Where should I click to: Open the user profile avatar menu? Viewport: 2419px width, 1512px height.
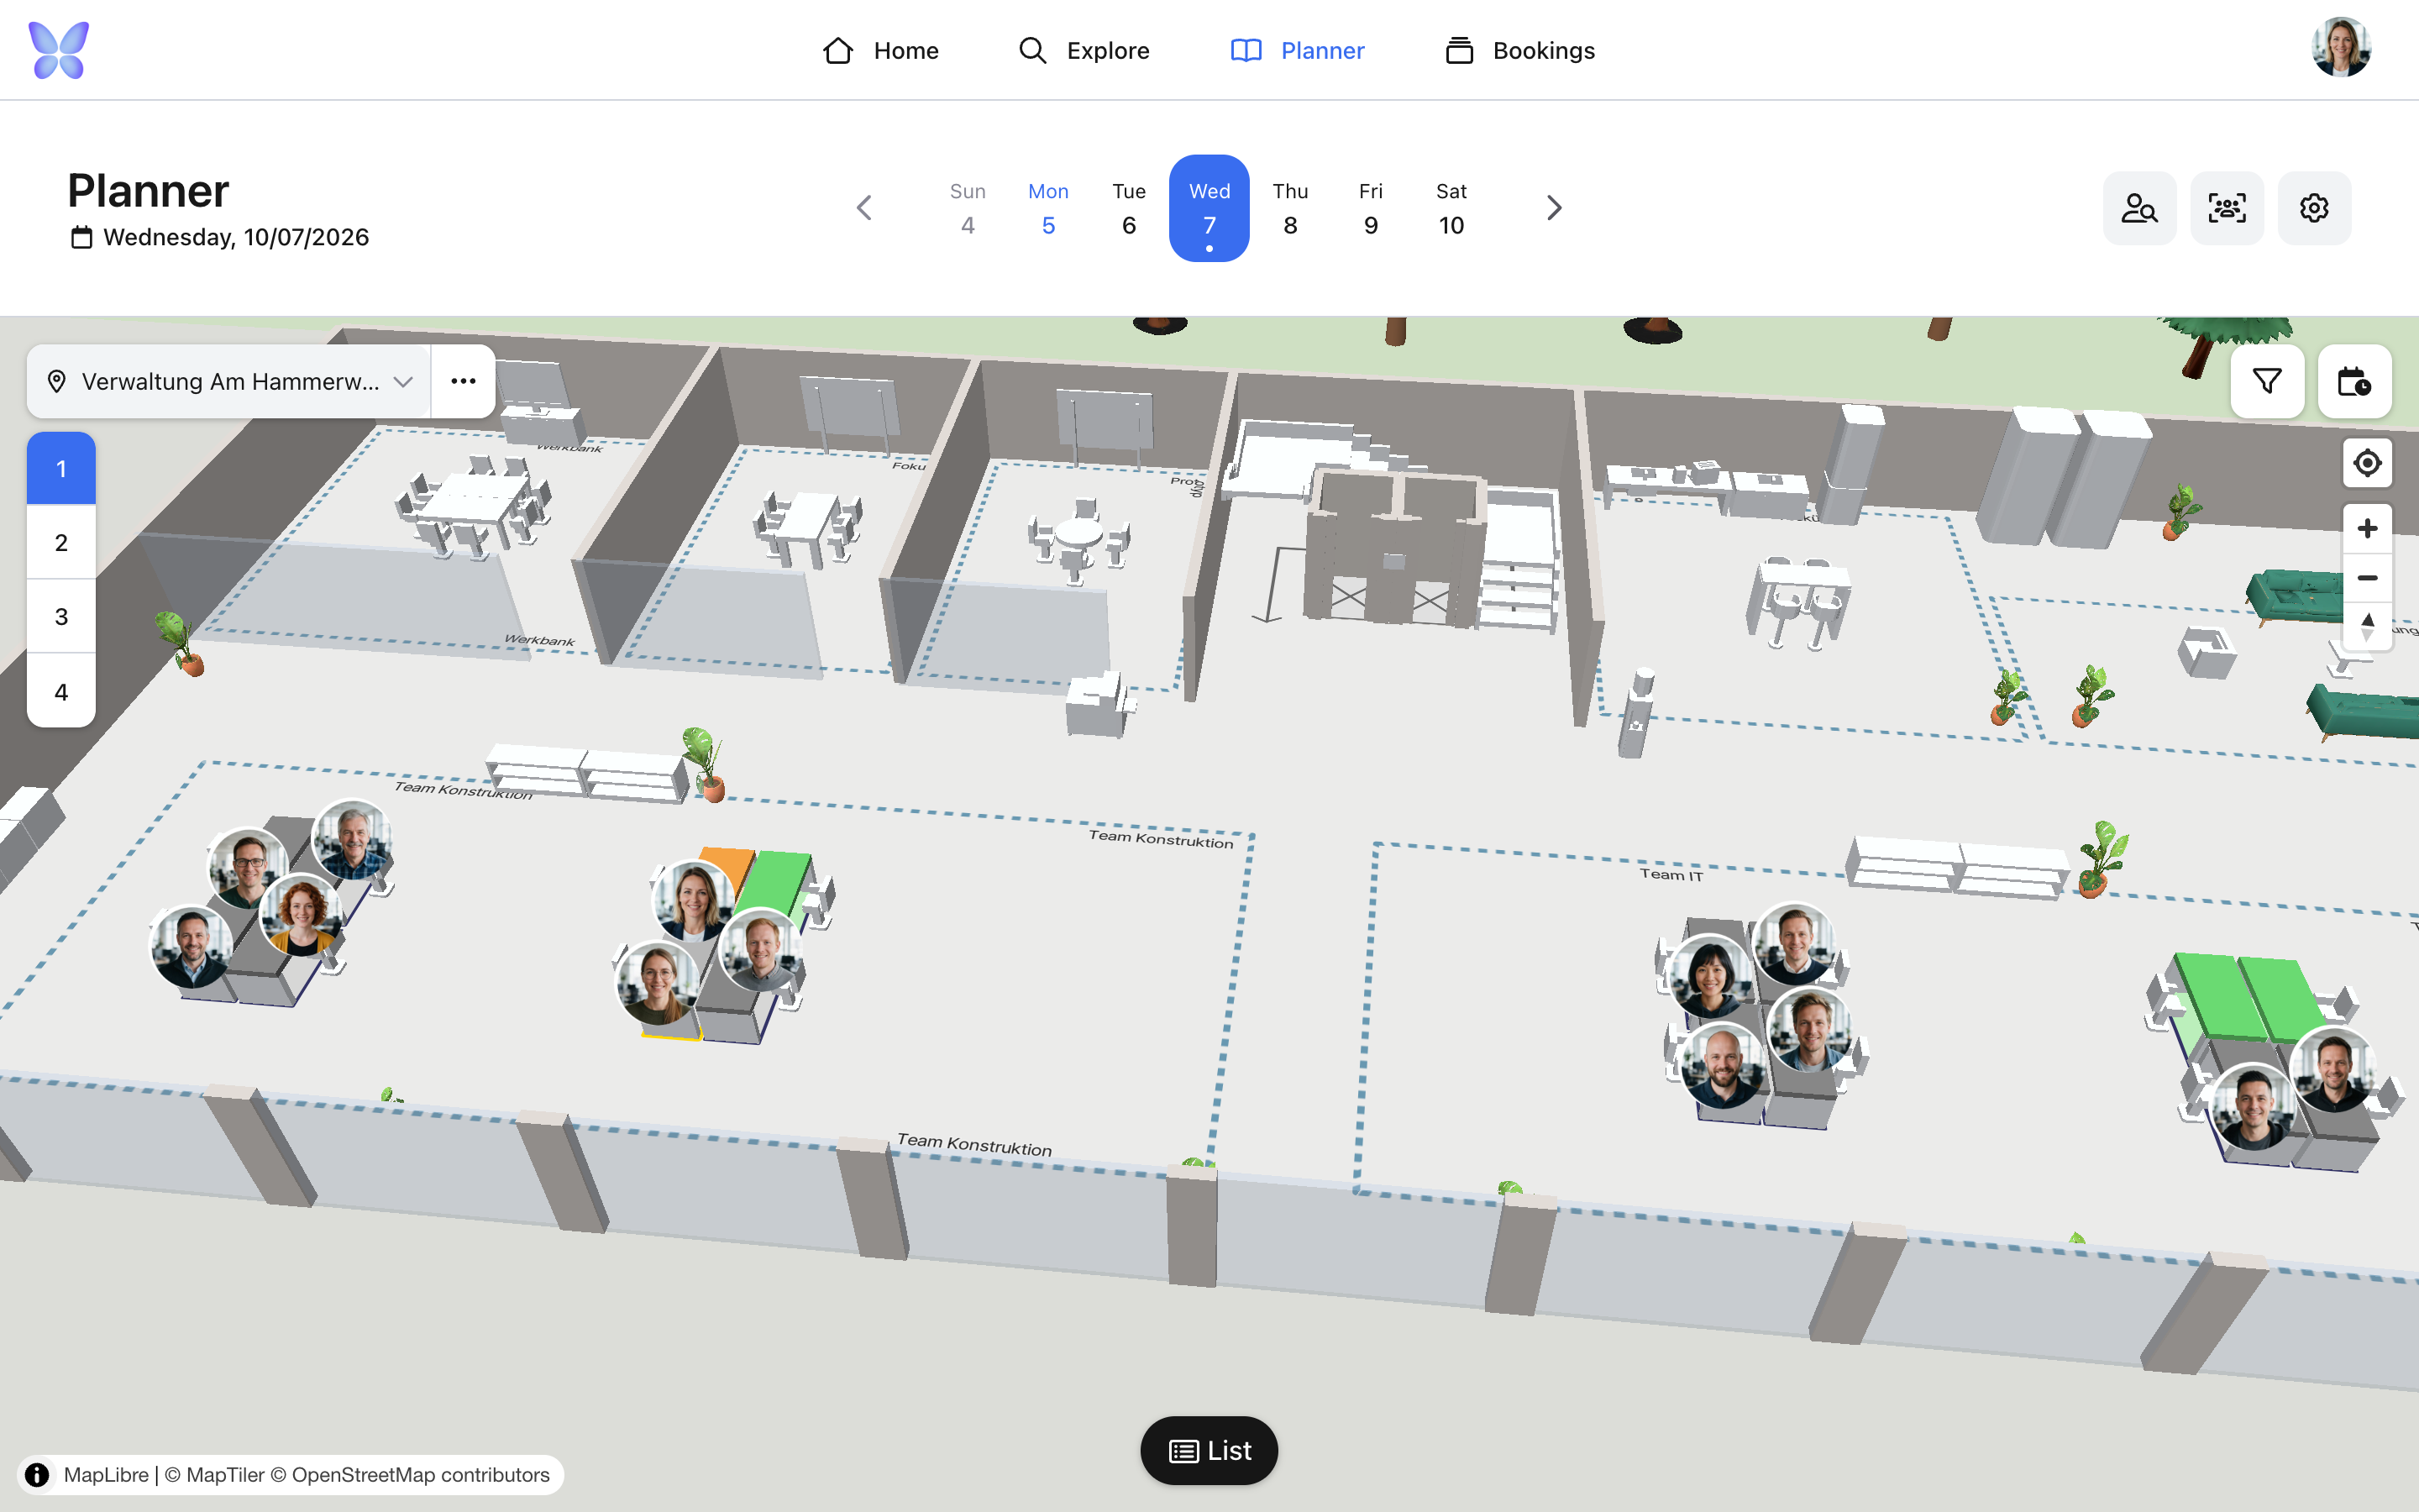[x=2341, y=47]
